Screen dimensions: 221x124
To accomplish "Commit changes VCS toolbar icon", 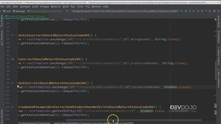I will click(x=202, y=11).
